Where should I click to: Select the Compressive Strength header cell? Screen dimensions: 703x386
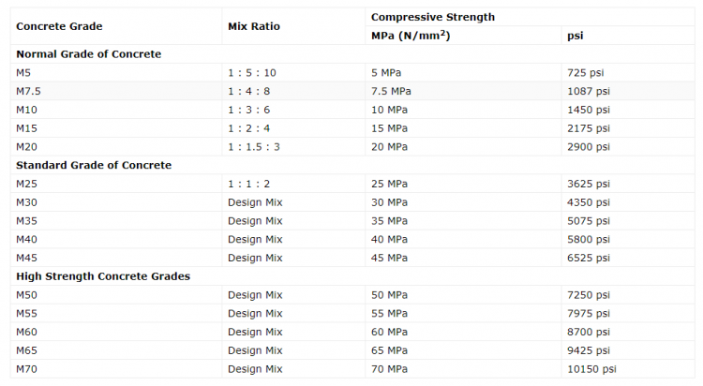click(x=433, y=17)
